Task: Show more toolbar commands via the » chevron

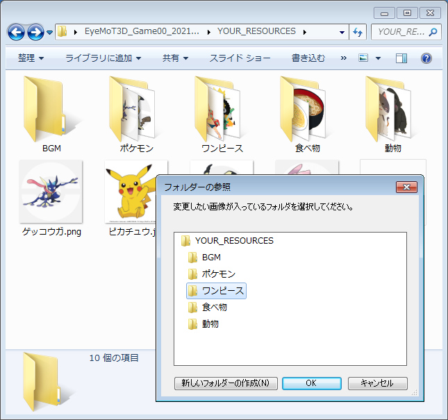Action: click(343, 58)
